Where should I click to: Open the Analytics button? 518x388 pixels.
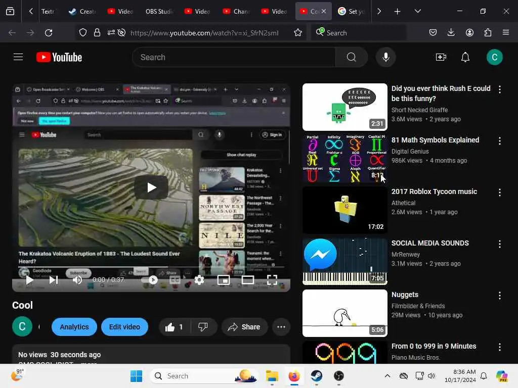click(74, 327)
